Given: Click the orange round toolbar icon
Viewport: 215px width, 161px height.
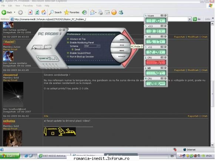Looking at the screenshot, I should pyautogui.click(x=114, y=13).
